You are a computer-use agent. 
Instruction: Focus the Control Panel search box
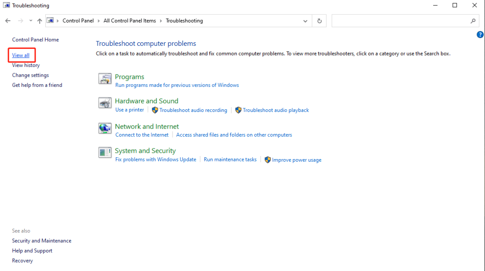pyautogui.click(x=400, y=21)
